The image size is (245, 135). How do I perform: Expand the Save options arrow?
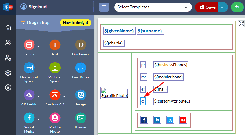tap(222, 7)
